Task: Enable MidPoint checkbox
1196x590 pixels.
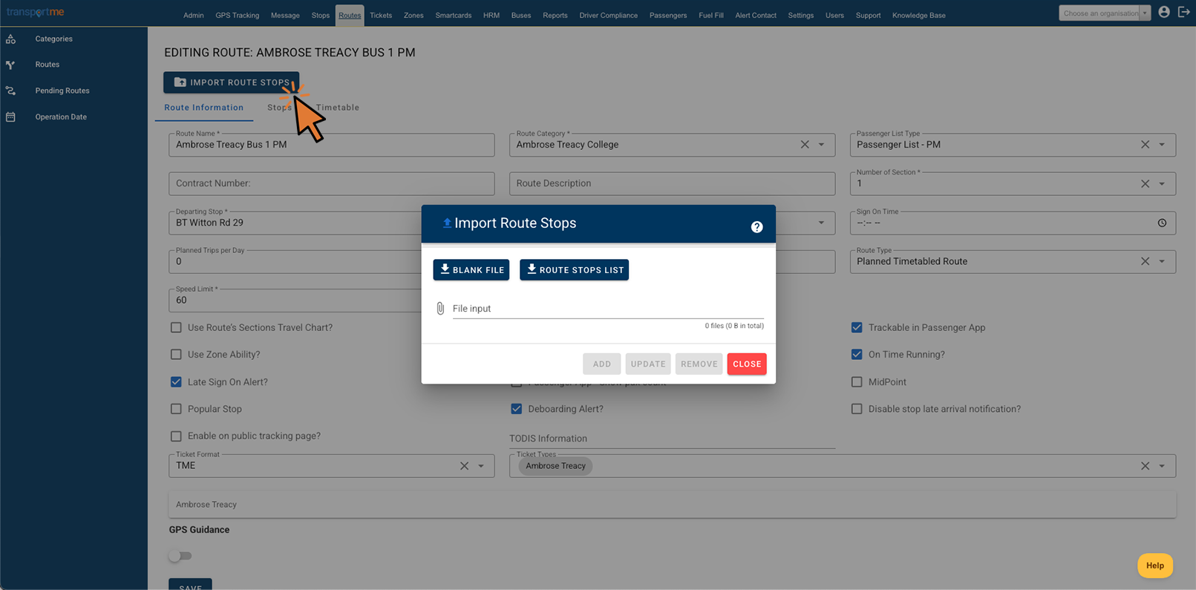Action: [857, 382]
